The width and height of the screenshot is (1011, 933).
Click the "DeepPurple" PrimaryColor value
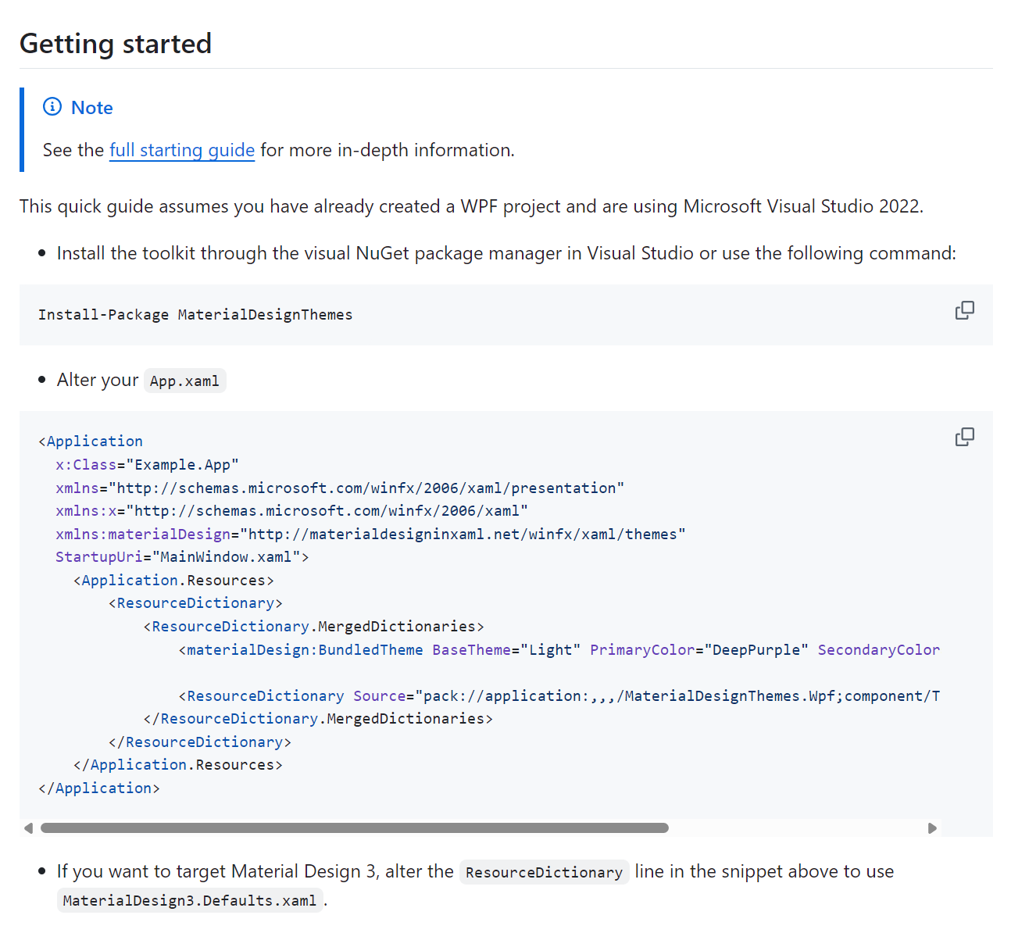pos(756,650)
